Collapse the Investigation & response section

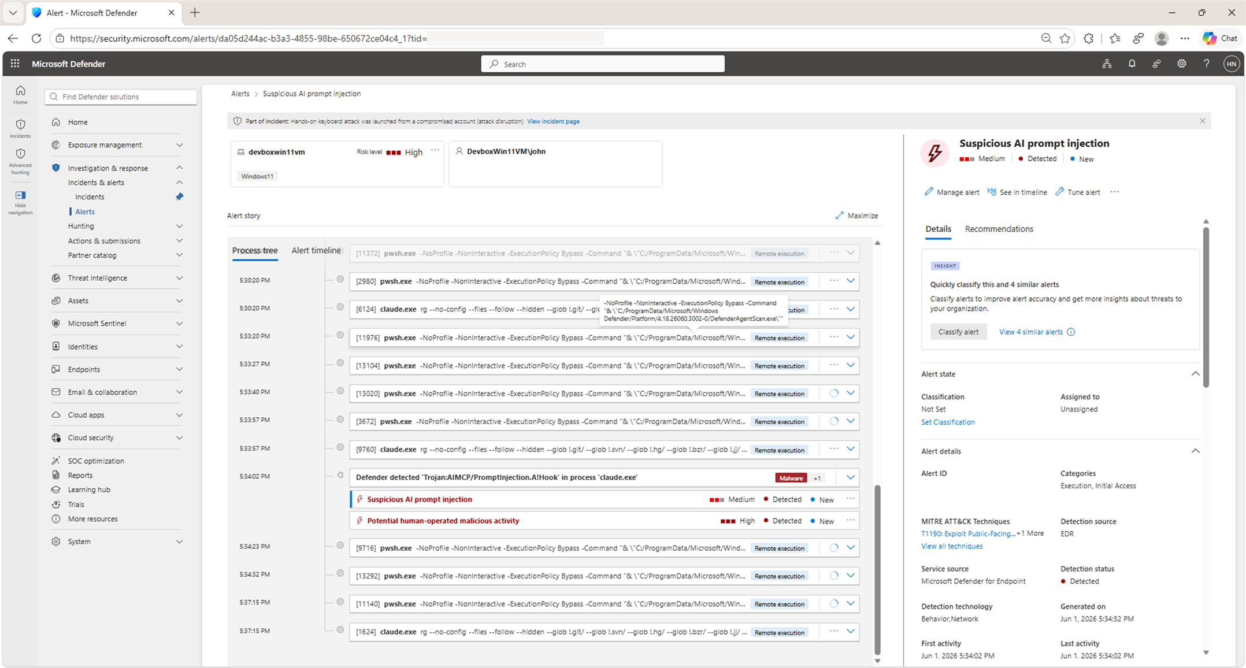pos(179,168)
